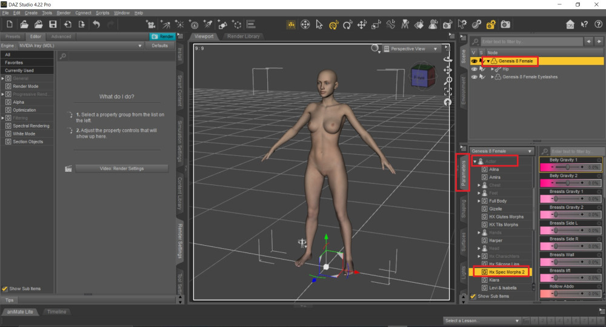
Task: Click the What's This help cursor icon
Action: [584, 25]
